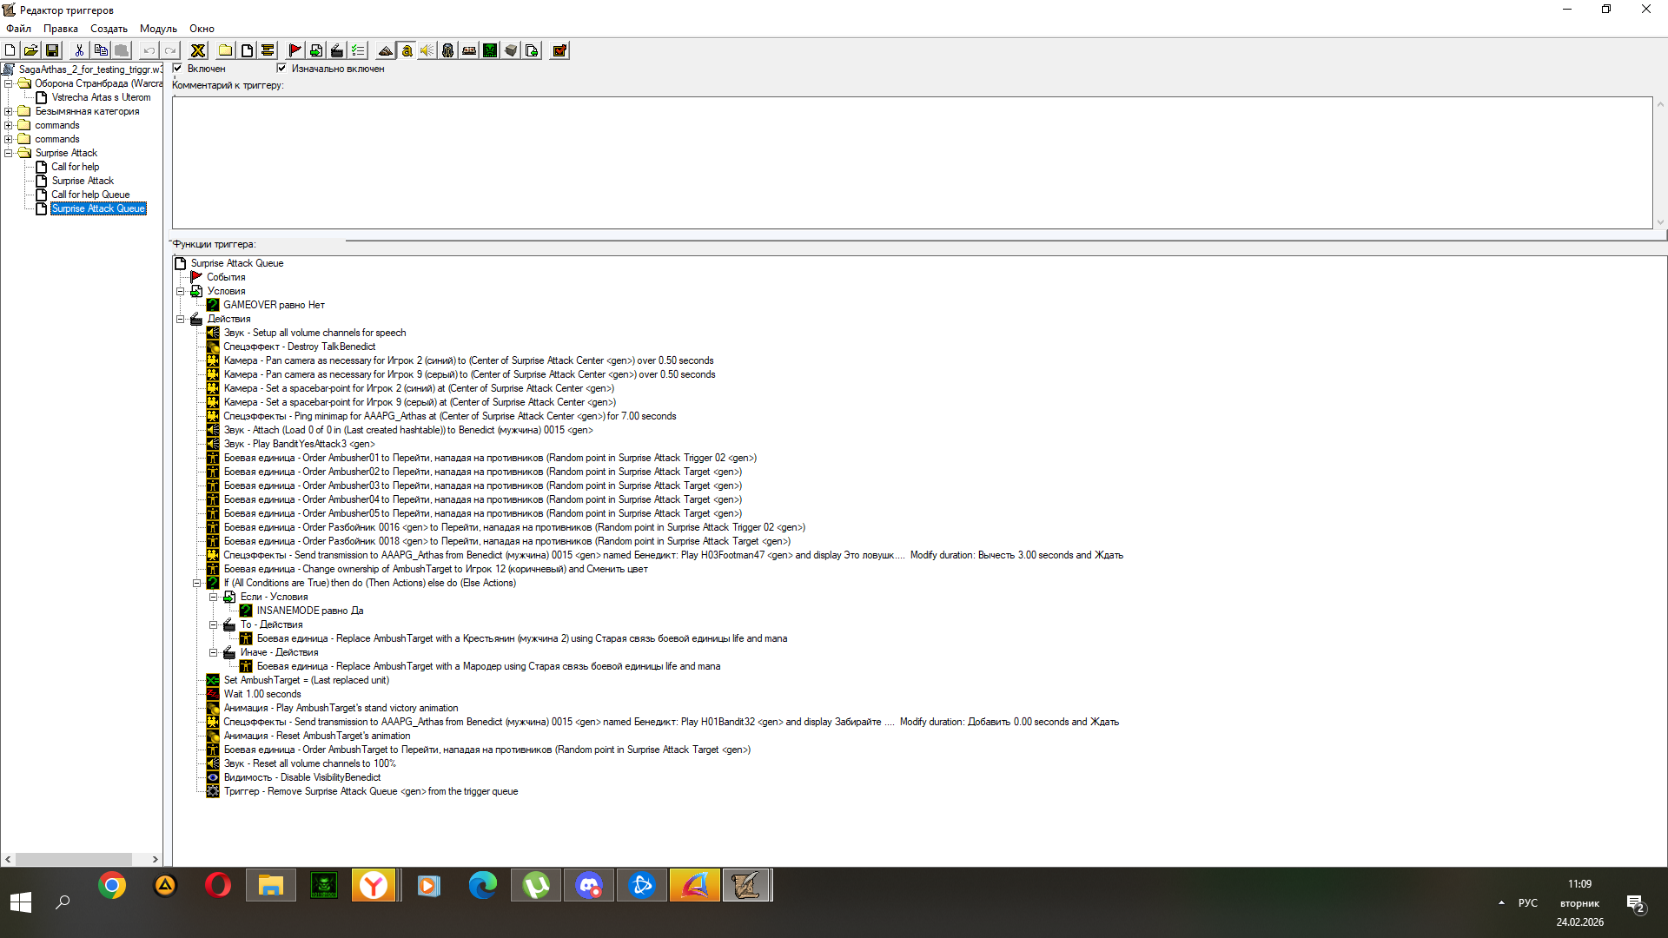Click the Variables (yellow X) toolbar icon
1668x938 pixels.
click(198, 50)
